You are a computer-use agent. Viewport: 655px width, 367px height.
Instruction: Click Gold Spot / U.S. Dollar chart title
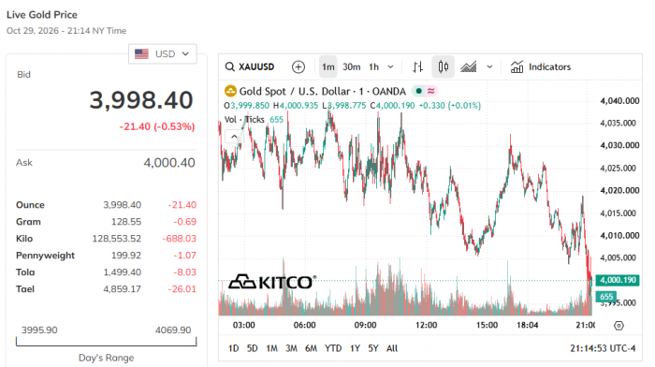322,91
